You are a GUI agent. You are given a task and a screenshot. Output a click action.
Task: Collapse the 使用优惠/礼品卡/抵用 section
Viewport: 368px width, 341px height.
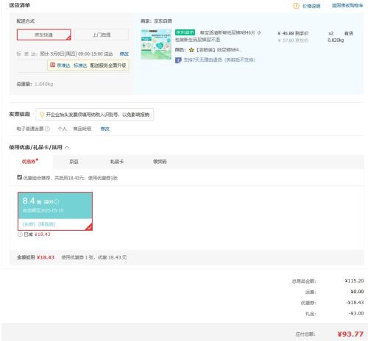[67, 147]
